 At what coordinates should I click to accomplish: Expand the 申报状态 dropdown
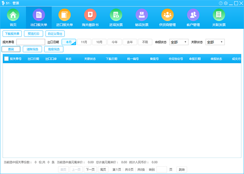(179, 42)
